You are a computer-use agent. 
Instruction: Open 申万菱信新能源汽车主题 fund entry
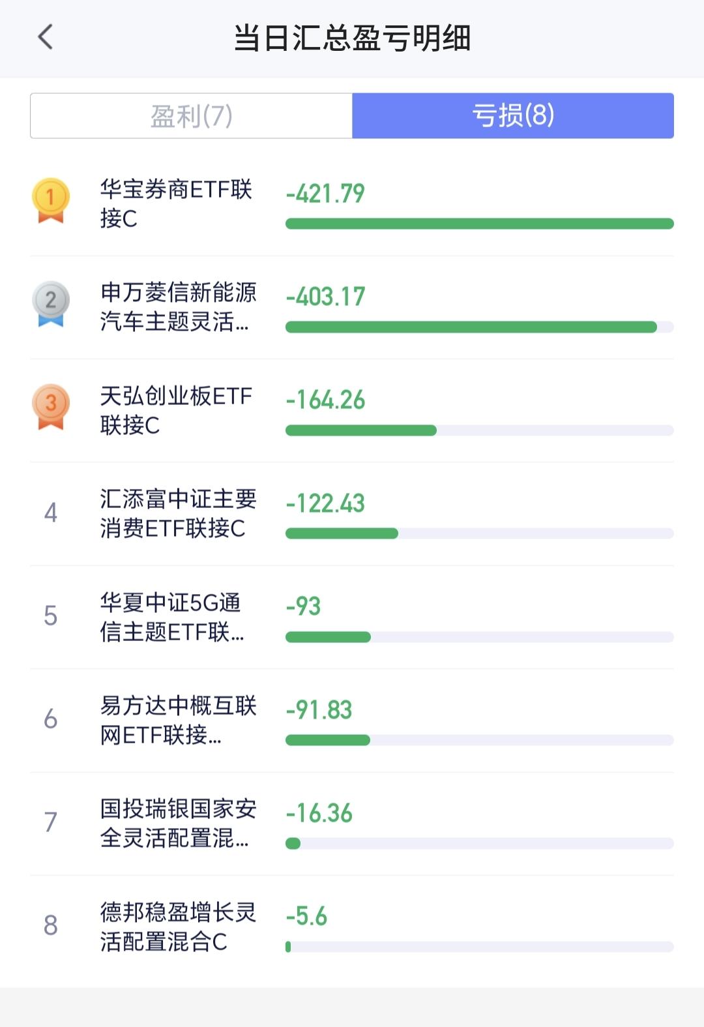pyautogui.click(x=352, y=307)
